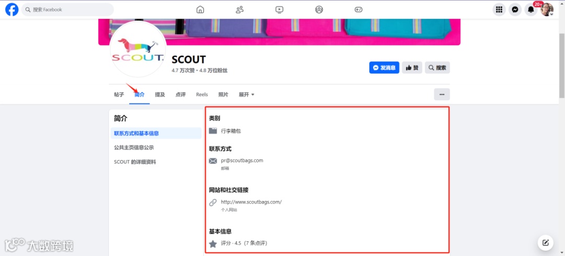This screenshot has height=256, width=565.
Task: Click the Facebook logo icon
Action: click(12, 10)
